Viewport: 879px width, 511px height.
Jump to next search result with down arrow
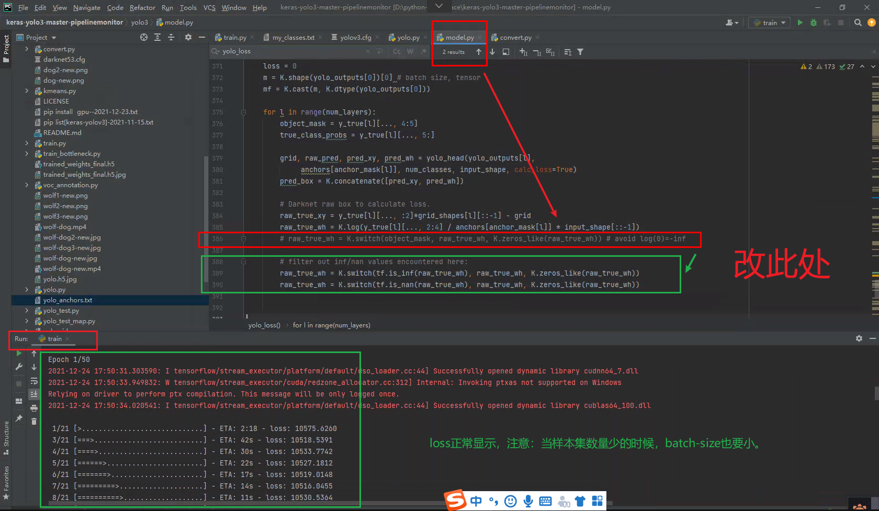[492, 52]
